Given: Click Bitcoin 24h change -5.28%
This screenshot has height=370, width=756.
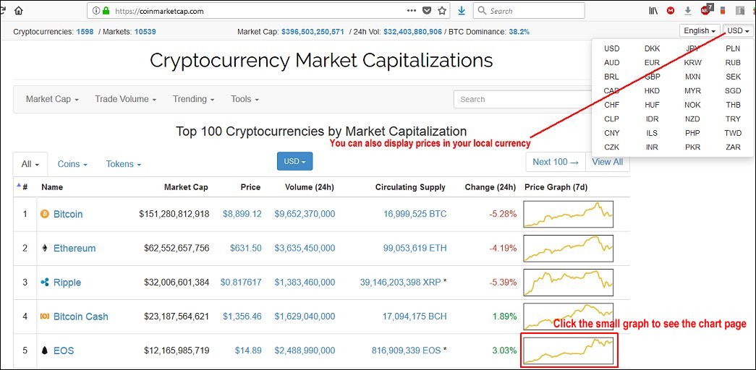Looking at the screenshot, I should click(x=503, y=214).
